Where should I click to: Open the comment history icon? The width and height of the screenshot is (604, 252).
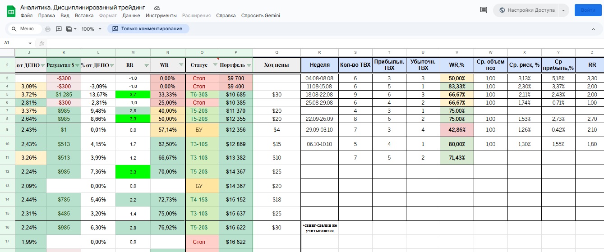pos(484,10)
